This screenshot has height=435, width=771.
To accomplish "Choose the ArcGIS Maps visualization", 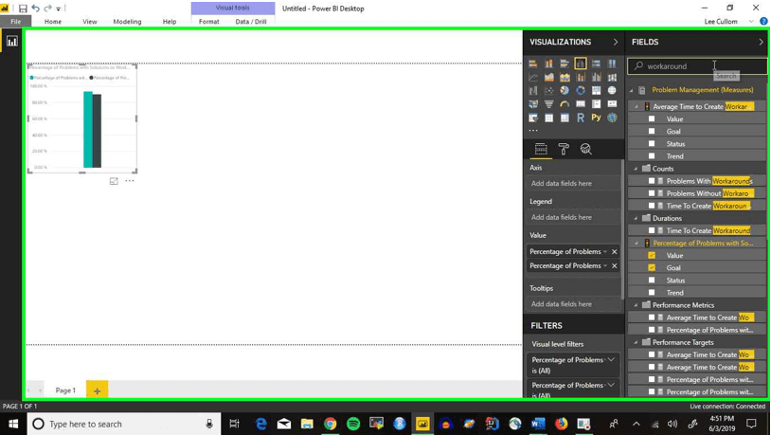I will 612,118.
